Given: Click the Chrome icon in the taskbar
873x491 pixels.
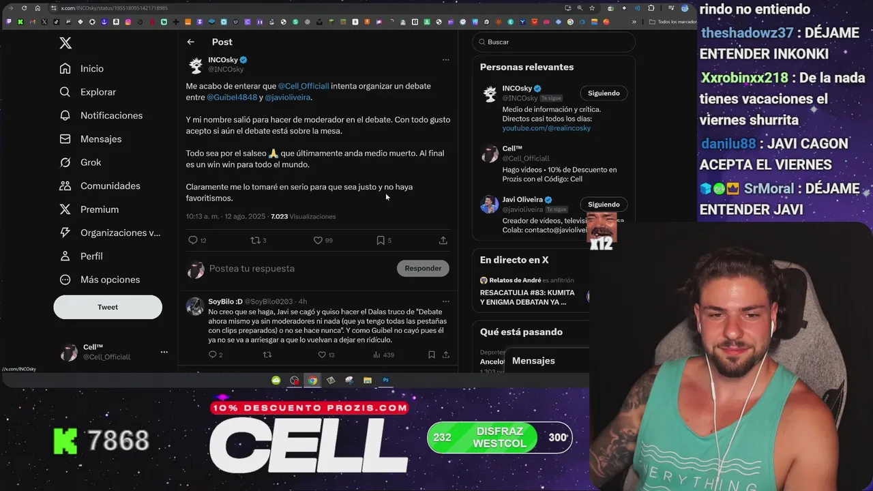Looking at the screenshot, I should tap(312, 381).
